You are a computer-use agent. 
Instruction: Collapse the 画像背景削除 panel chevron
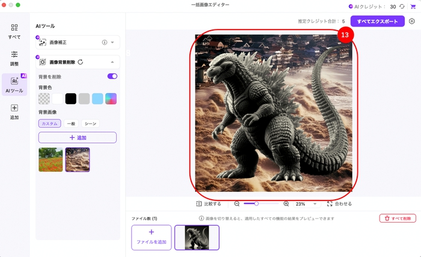[x=112, y=62]
